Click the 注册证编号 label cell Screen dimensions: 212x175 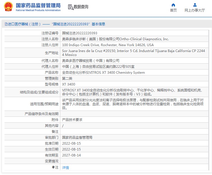50,33
